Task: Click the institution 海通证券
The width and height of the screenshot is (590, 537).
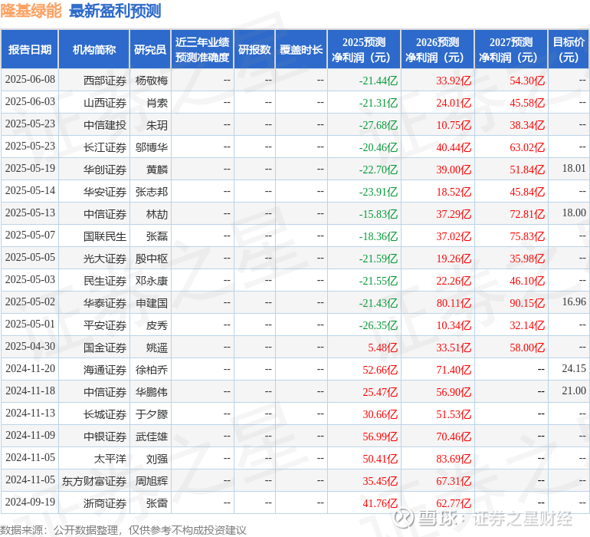Action: [x=105, y=370]
